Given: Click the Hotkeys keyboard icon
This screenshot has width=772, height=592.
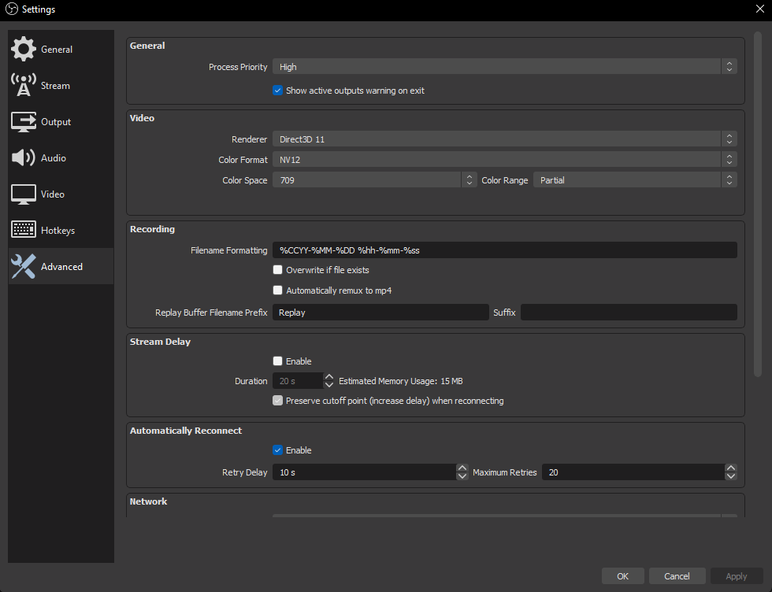Looking at the screenshot, I should pyautogui.click(x=23, y=230).
